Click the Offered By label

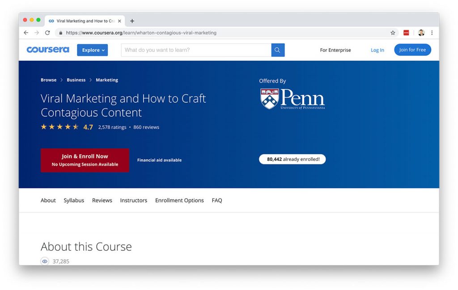point(272,81)
